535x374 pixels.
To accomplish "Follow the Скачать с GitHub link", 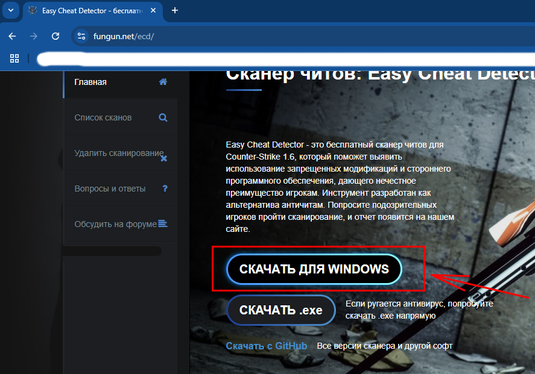I will (x=267, y=346).
